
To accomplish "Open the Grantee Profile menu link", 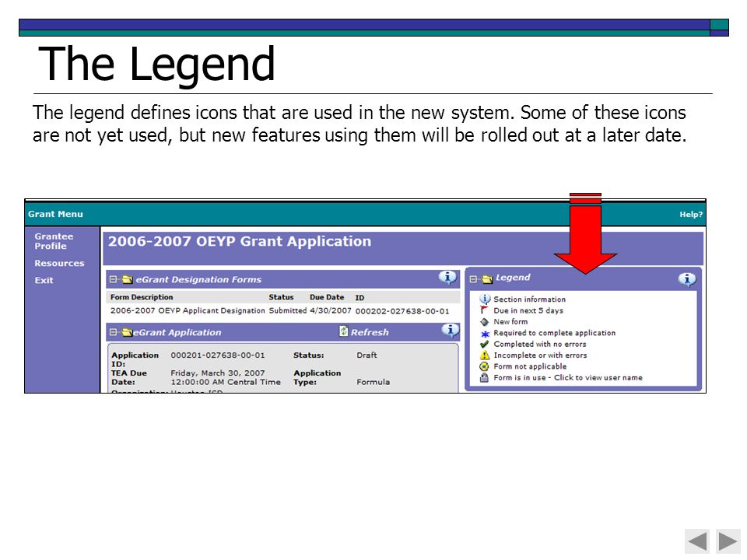I will (54, 241).
